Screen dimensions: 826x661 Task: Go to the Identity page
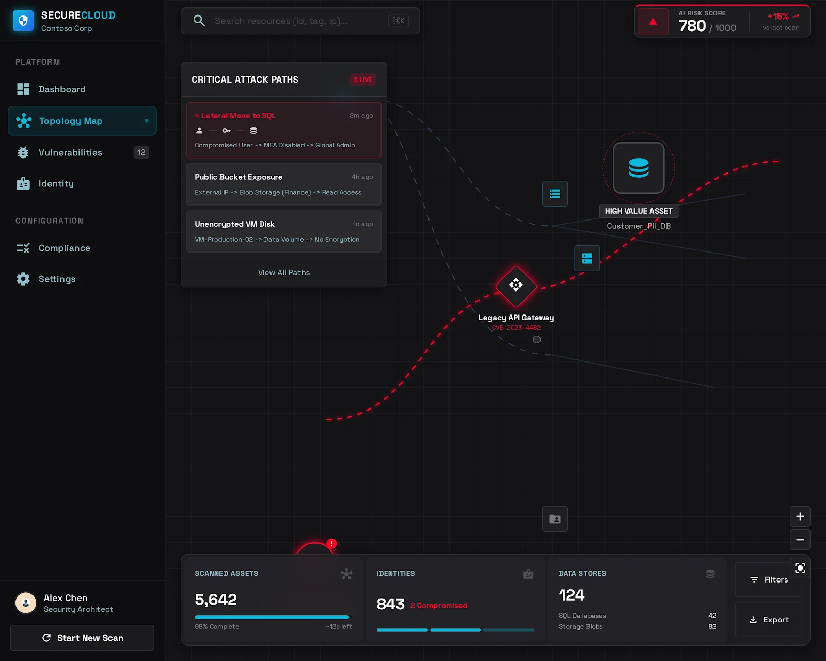pyautogui.click(x=82, y=184)
